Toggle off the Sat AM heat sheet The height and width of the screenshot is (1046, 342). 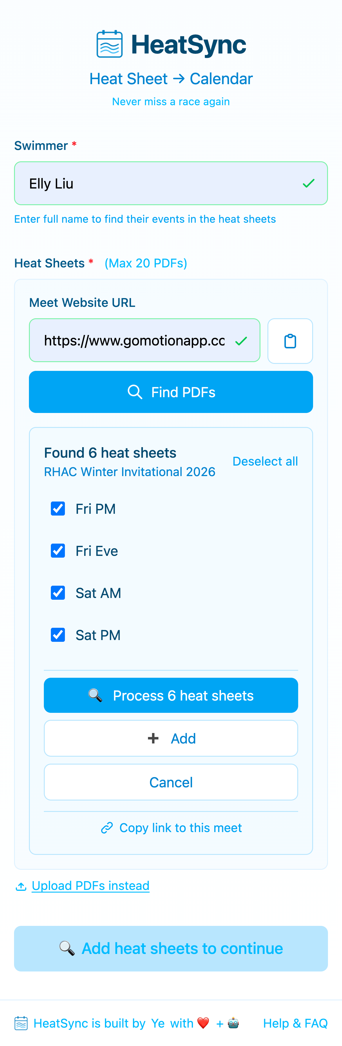pyautogui.click(x=58, y=593)
